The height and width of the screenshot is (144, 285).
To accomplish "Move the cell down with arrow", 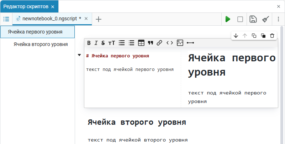I will (236, 36).
